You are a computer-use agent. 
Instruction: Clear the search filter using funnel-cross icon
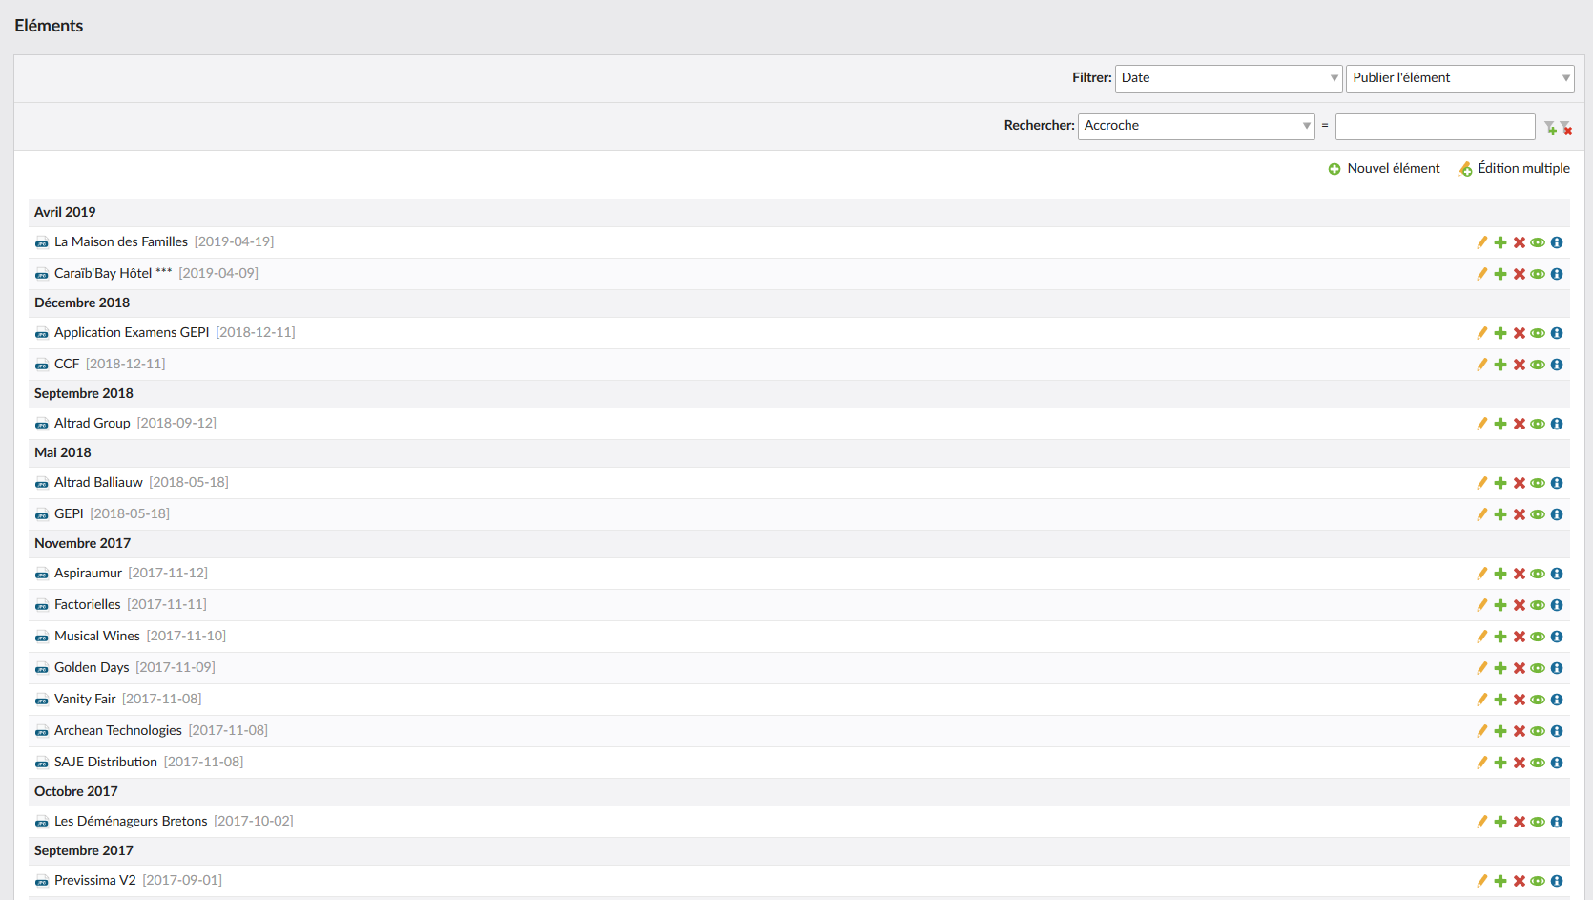1566,127
